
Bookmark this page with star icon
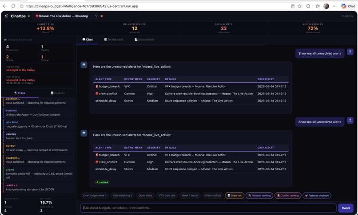pyautogui.click(x=299, y=6)
